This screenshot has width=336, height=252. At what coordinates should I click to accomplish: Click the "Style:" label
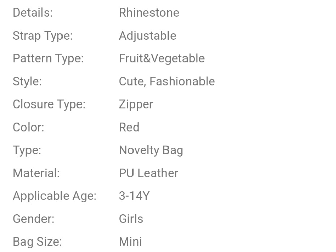point(27,82)
